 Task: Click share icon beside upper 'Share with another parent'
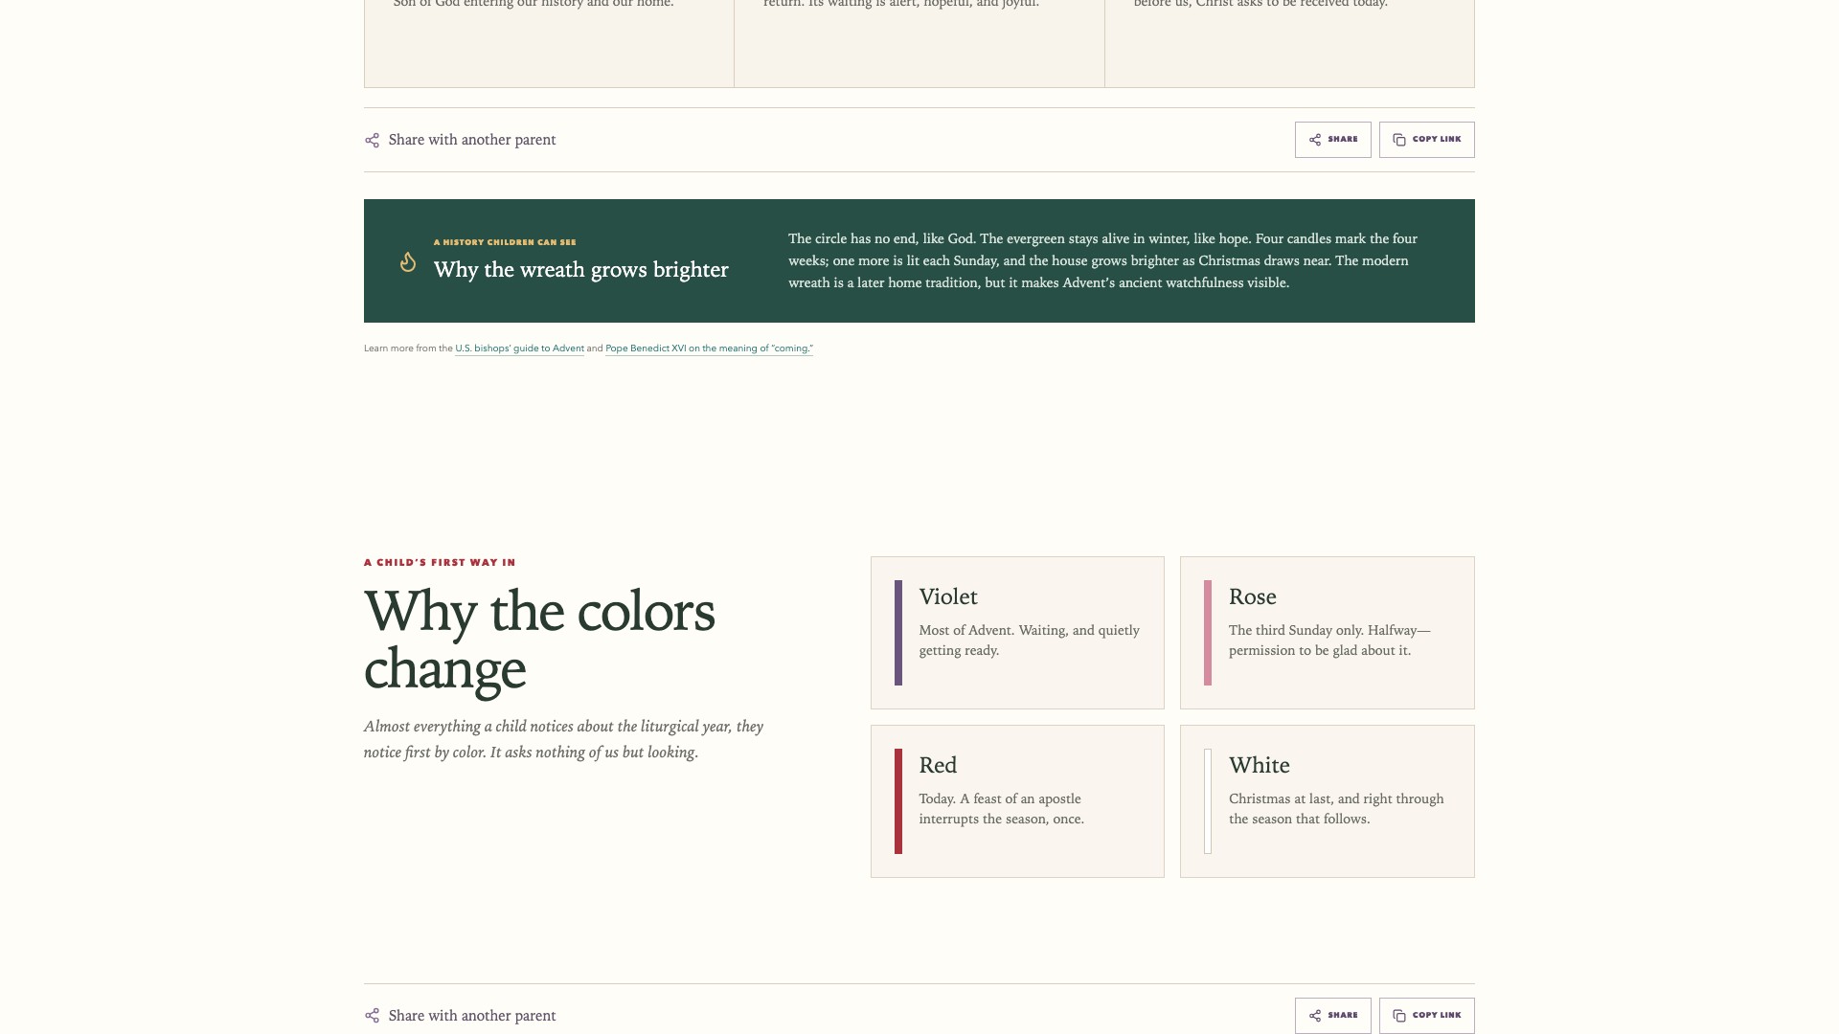(372, 141)
